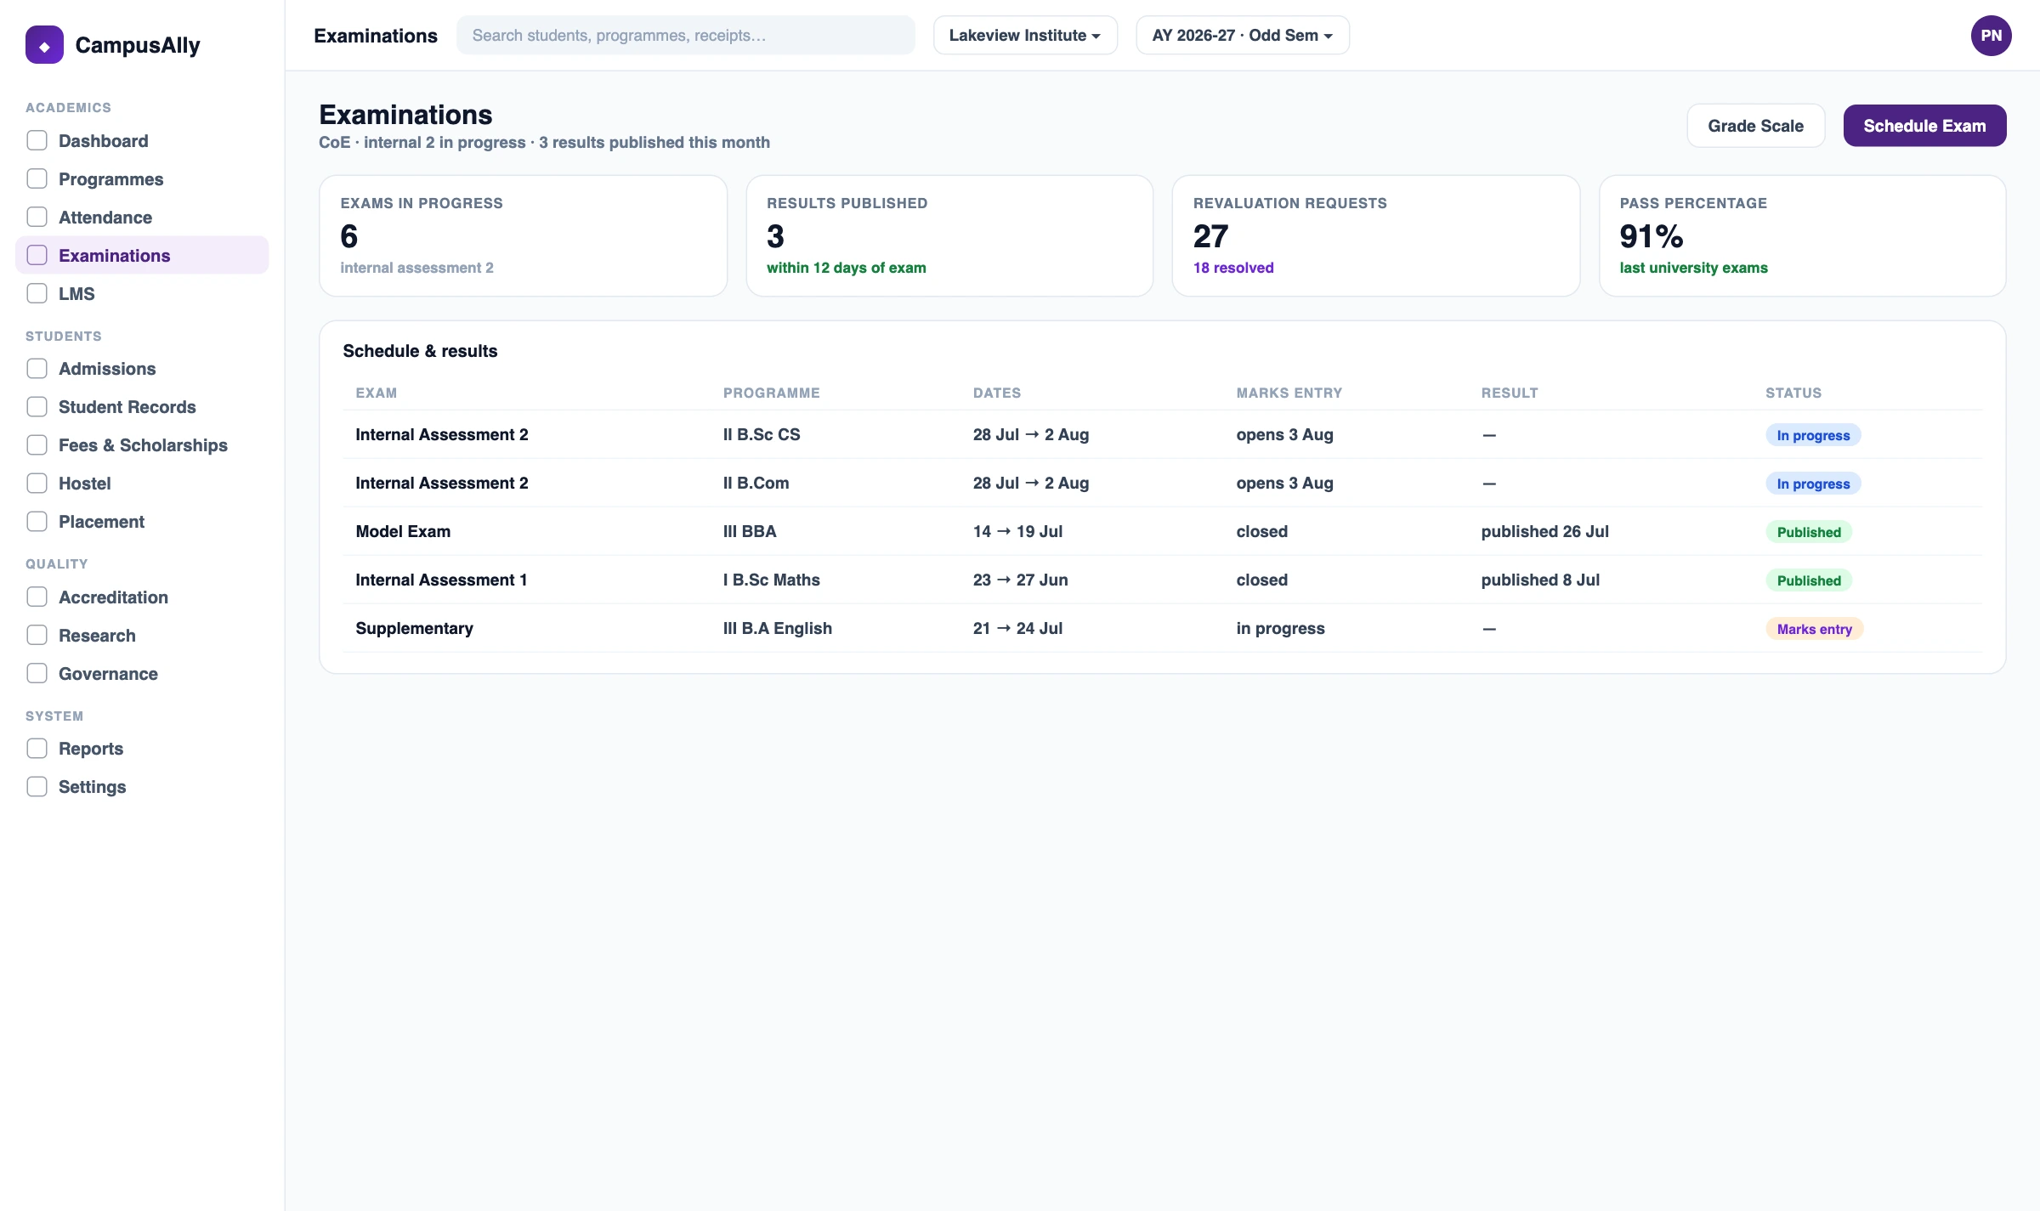Image resolution: width=2040 pixels, height=1211 pixels.
Task: Click Internal Assessment 1 exam name
Action: pyautogui.click(x=441, y=580)
